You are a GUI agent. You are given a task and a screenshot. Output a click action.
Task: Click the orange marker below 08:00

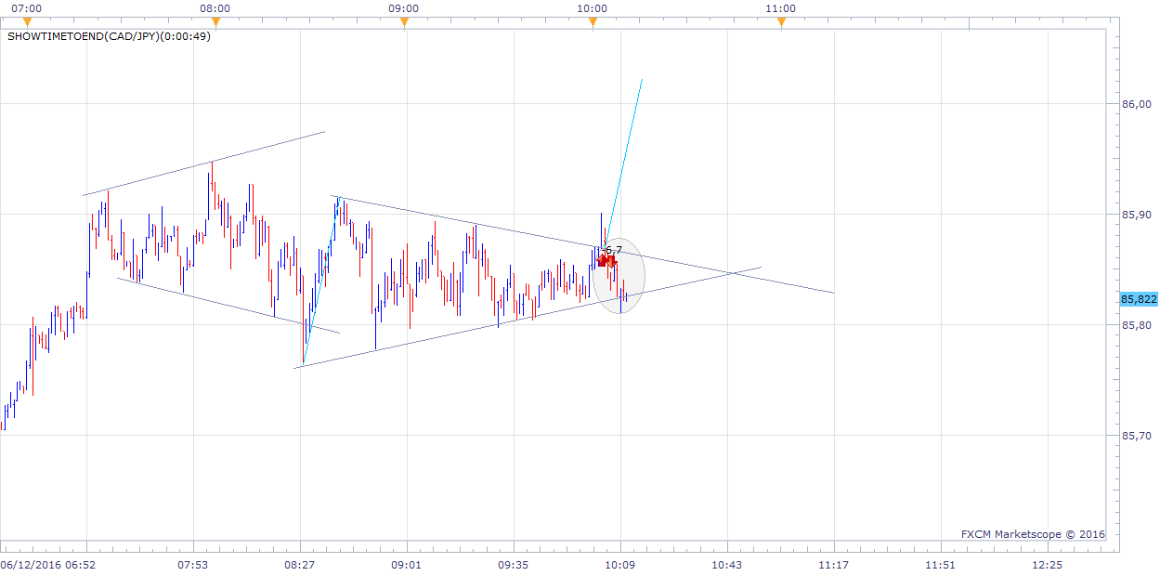pos(215,23)
